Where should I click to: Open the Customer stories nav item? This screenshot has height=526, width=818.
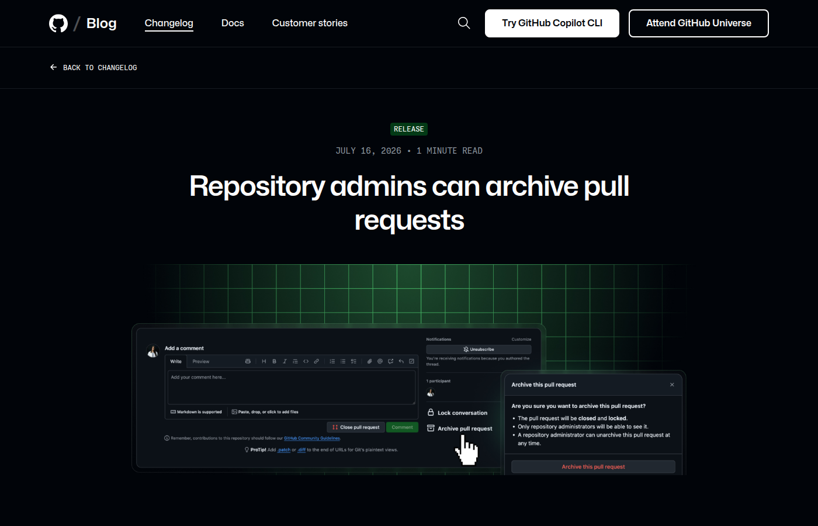click(310, 23)
